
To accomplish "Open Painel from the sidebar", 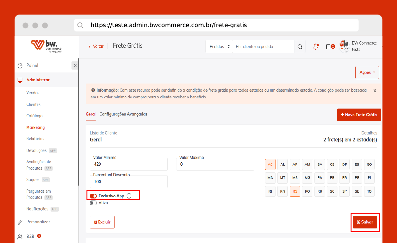I will (x=32, y=65).
